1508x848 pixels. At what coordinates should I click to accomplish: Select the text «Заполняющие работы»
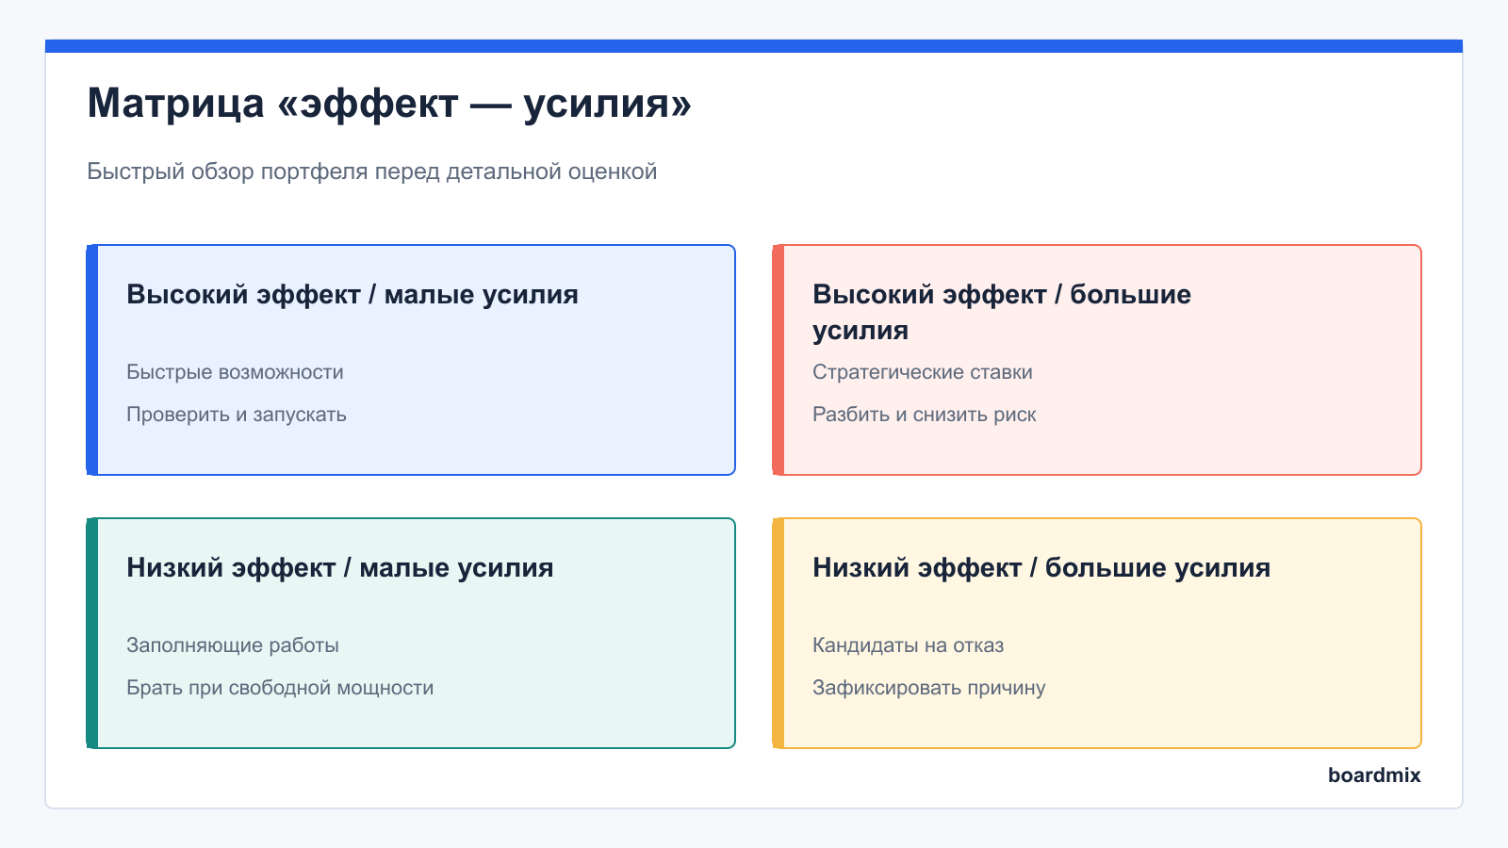233,645
